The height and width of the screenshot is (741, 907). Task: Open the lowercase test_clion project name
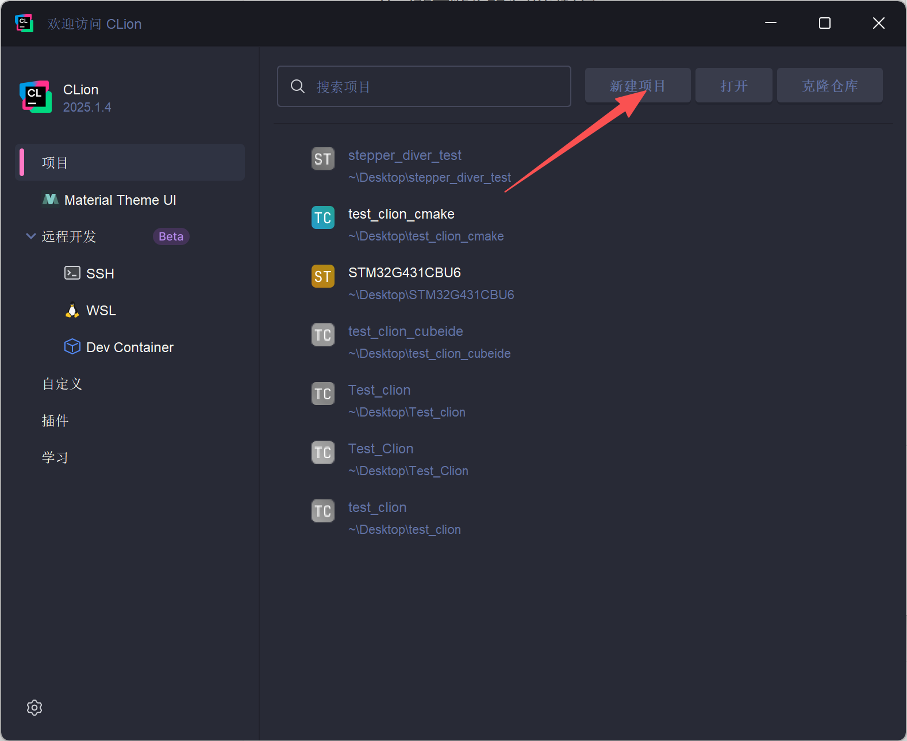click(377, 507)
